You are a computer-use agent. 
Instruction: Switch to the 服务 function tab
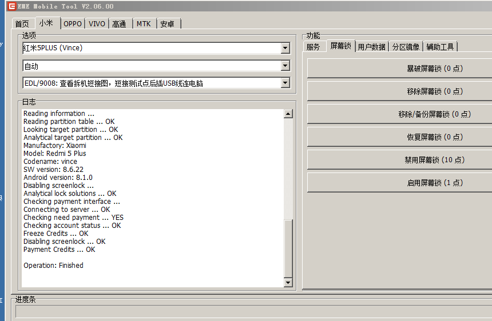tap(314, 47)
